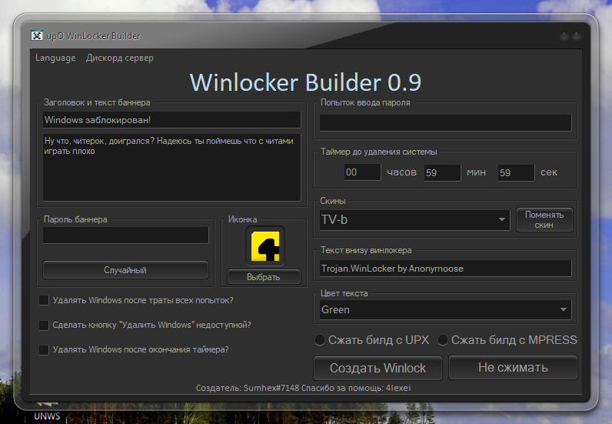Toggle the 'Сделать кнопку Удалить Windows недоступной' checkbox
612x424 pixels.
45,325
